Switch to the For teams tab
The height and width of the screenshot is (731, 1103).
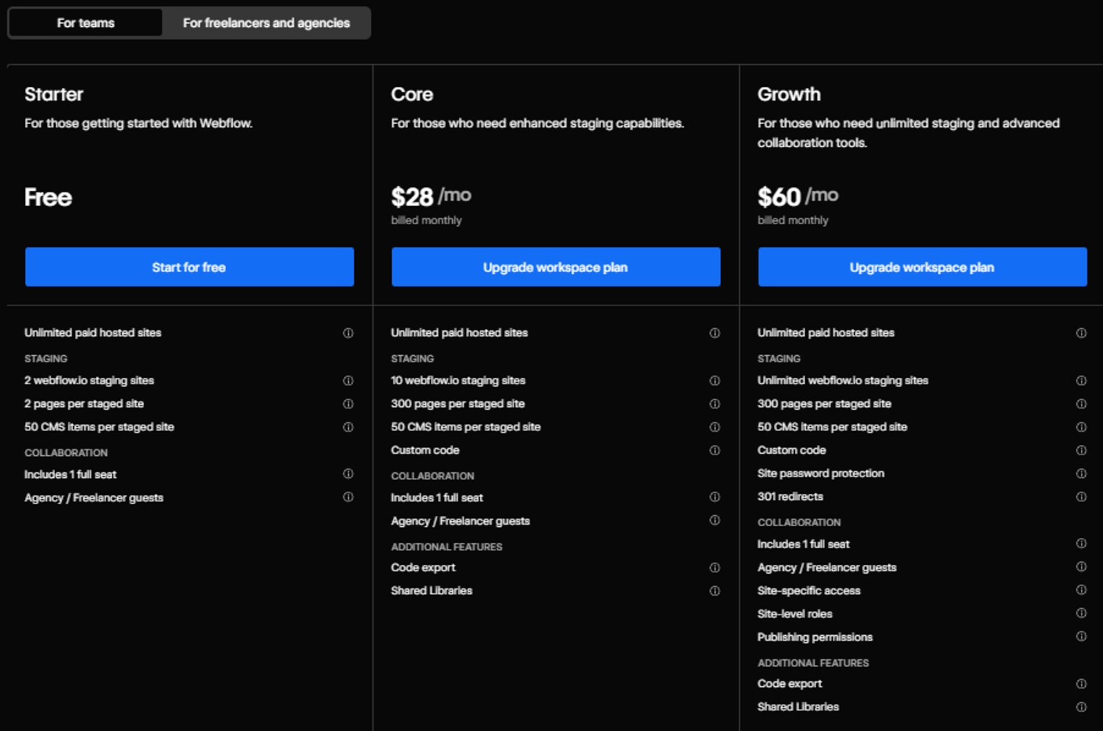click(x=85, y=23)
